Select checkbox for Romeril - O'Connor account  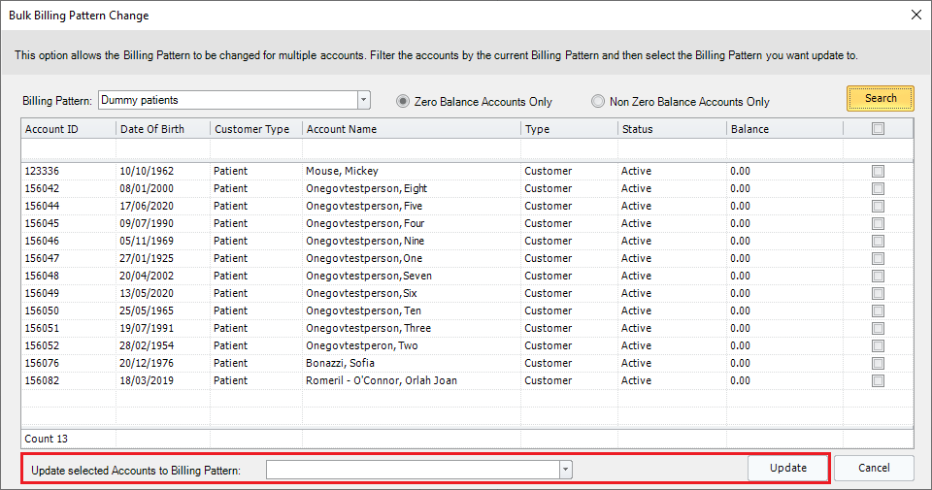(x=878, y=380)
